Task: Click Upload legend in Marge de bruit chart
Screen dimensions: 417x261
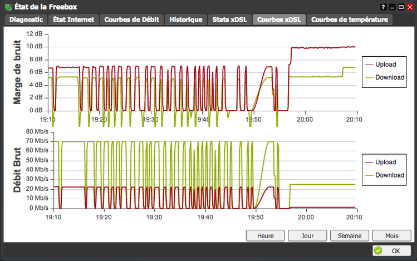Action: point(386,65)
